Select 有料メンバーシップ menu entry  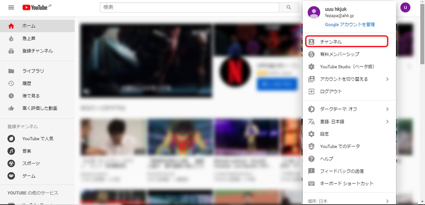(349, 54)
